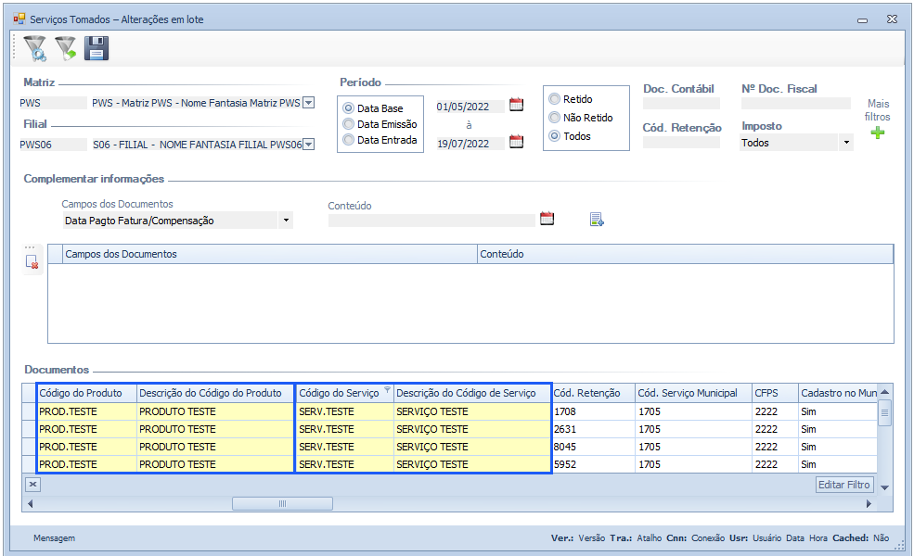This screenshot has width=914, height=556.
Task: Save changes with the floppy disk icon
Action: click(x=96, y=49)
